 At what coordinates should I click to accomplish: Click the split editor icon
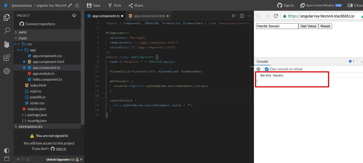[x=242, y=16]
